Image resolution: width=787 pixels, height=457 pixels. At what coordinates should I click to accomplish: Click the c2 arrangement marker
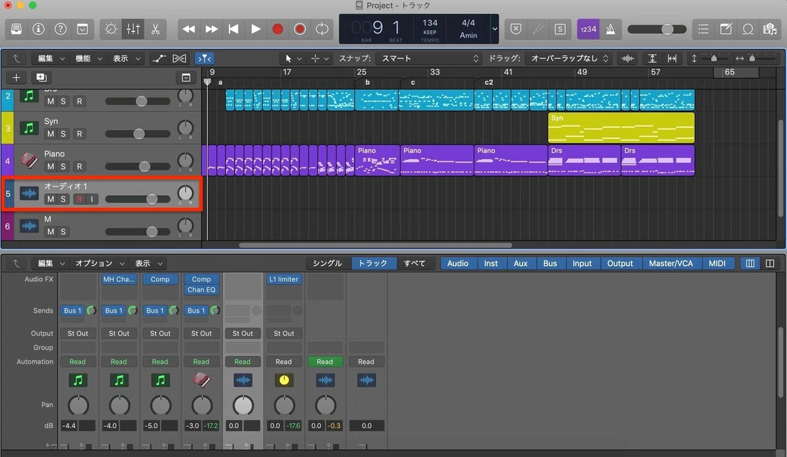tap(489, 83)
